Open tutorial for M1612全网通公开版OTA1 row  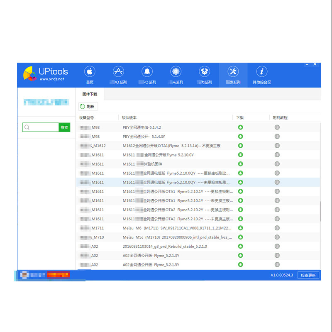point(277,146)
